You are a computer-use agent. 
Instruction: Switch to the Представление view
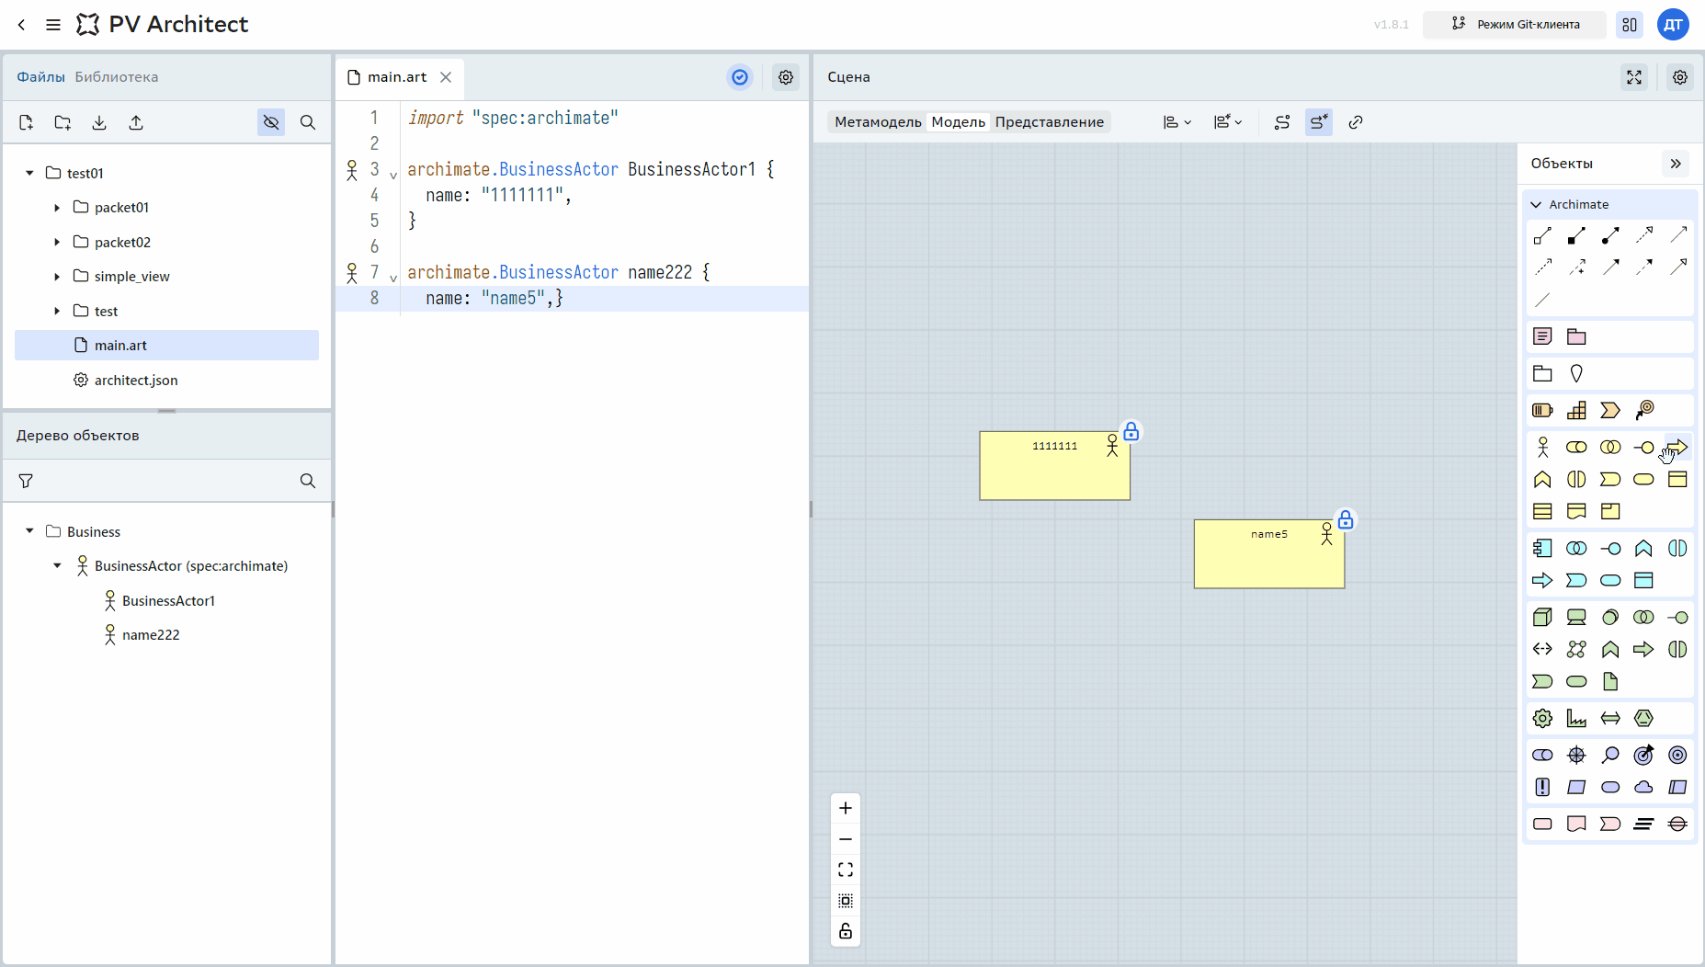click(x=1050, y=122)
